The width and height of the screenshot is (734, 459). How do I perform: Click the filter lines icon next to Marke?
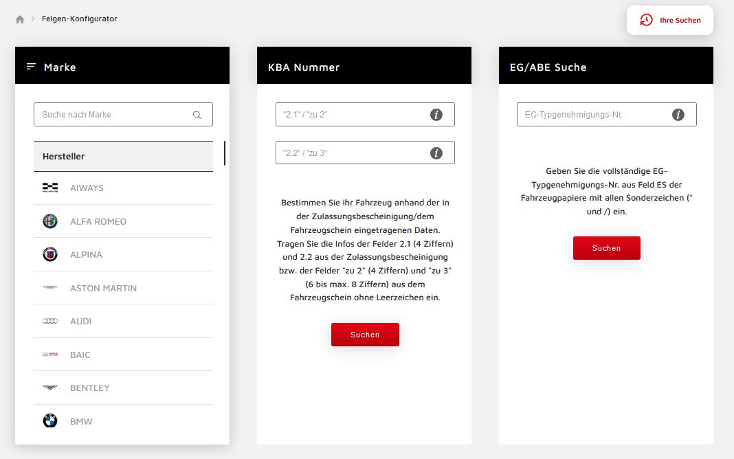(31, 67)
